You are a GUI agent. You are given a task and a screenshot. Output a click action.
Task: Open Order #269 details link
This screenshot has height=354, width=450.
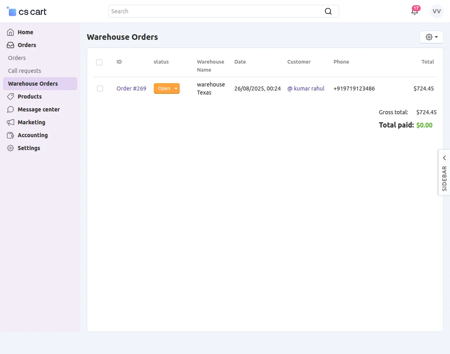click(x=131, y=88)
